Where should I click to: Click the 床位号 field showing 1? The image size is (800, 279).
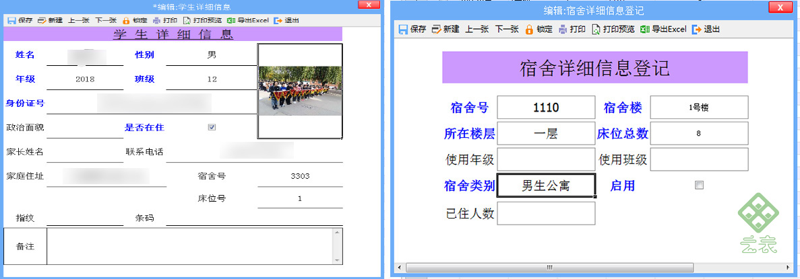coord(300,198)
